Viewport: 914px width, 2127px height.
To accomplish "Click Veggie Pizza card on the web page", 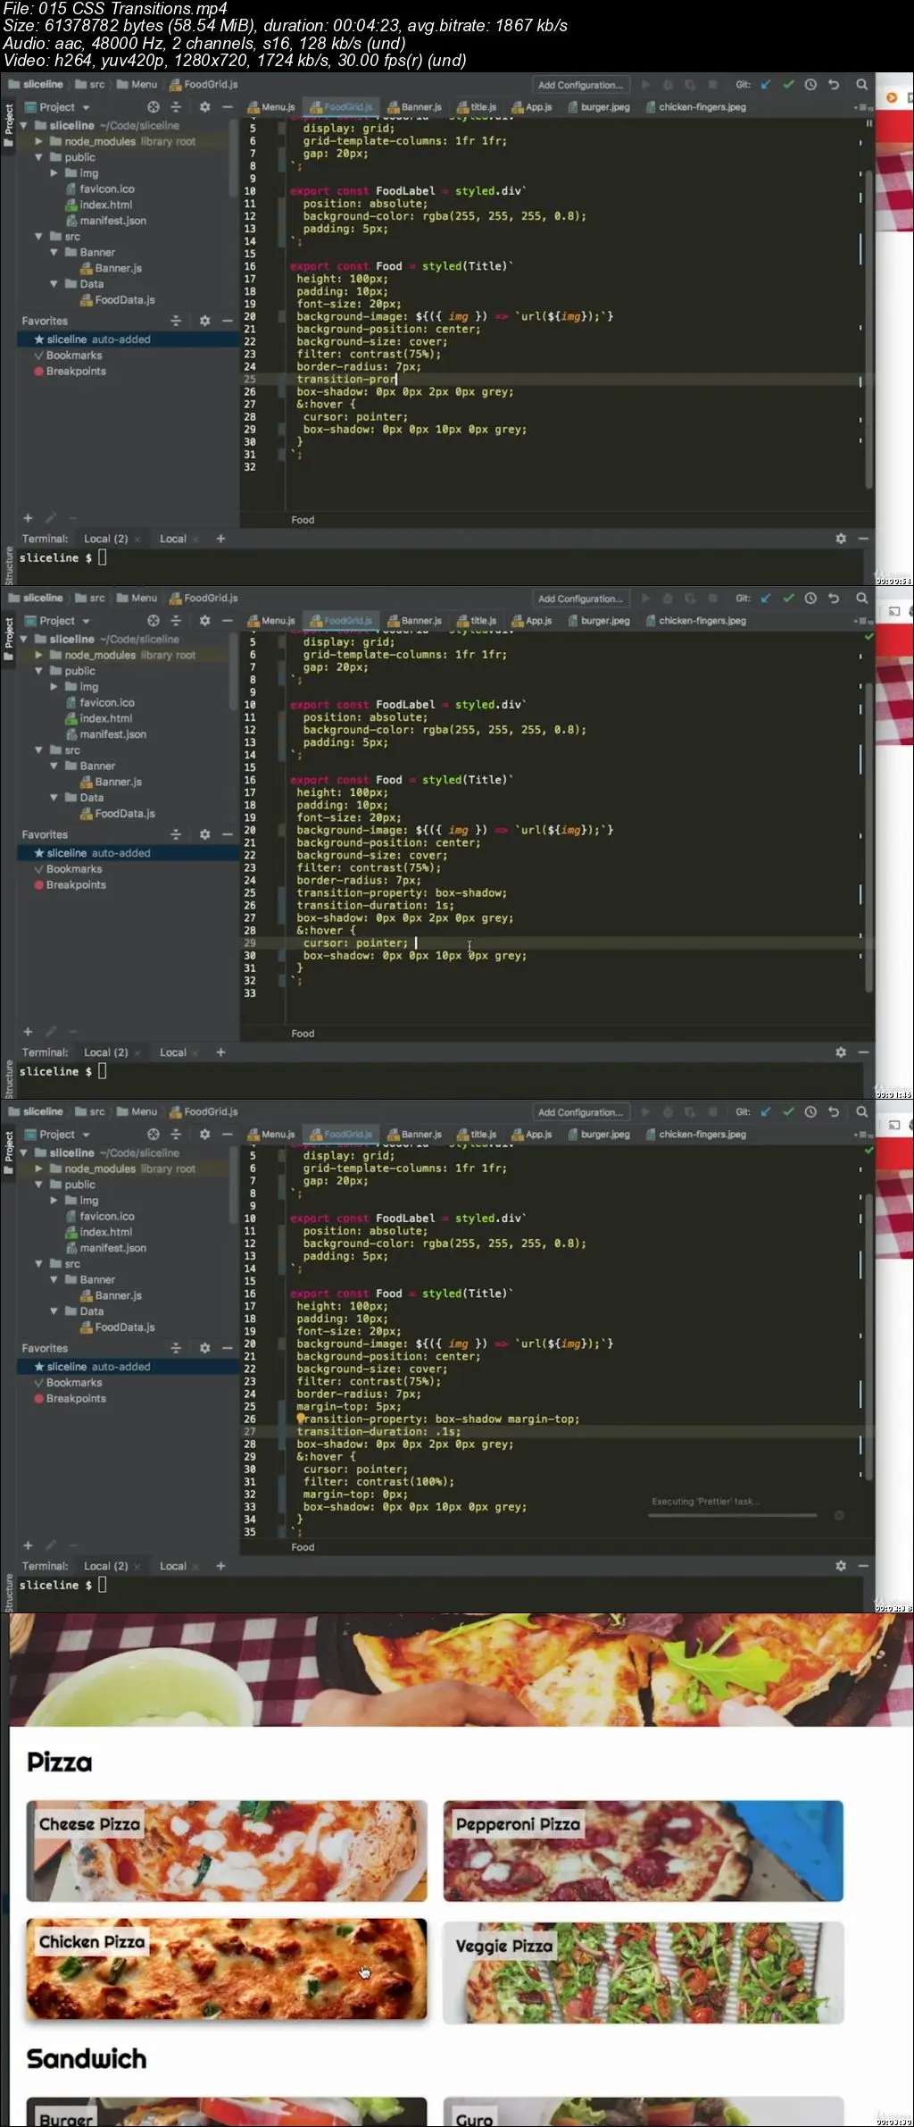I will tap(644, 1972).
